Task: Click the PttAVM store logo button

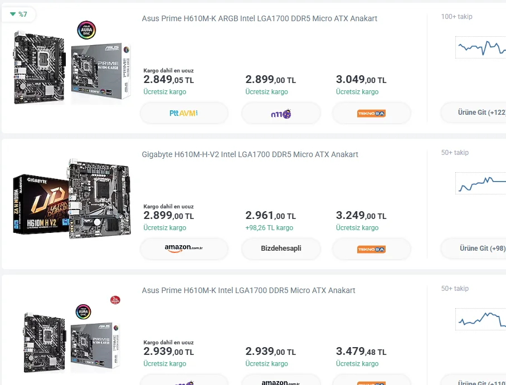Action: (184, 113)
